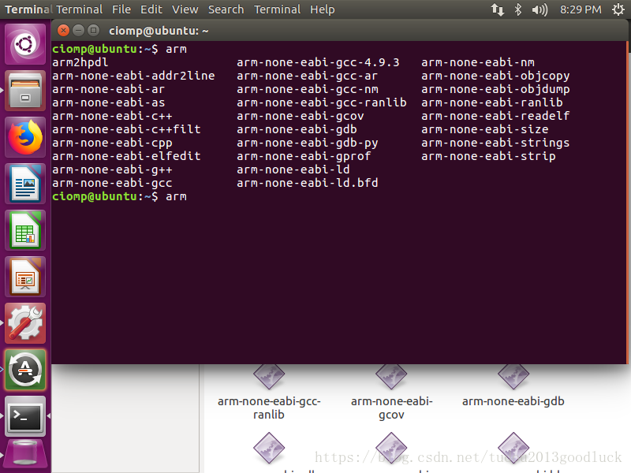This screenshot has height=473, width=631.
Task: Open LibreOffice Calc from the dock
Action: 25,230
